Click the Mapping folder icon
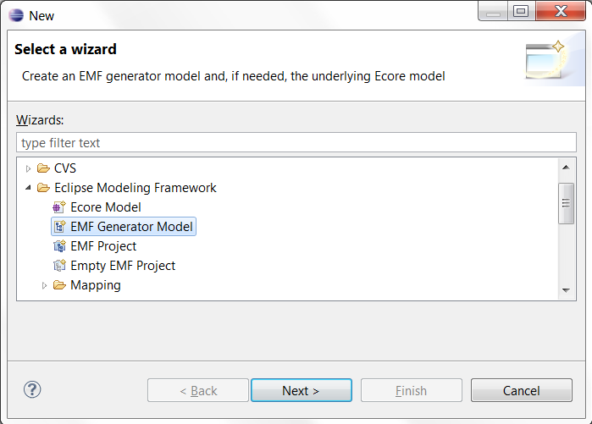The height and width of the screenshot is (424, 592). coord(59,285)
